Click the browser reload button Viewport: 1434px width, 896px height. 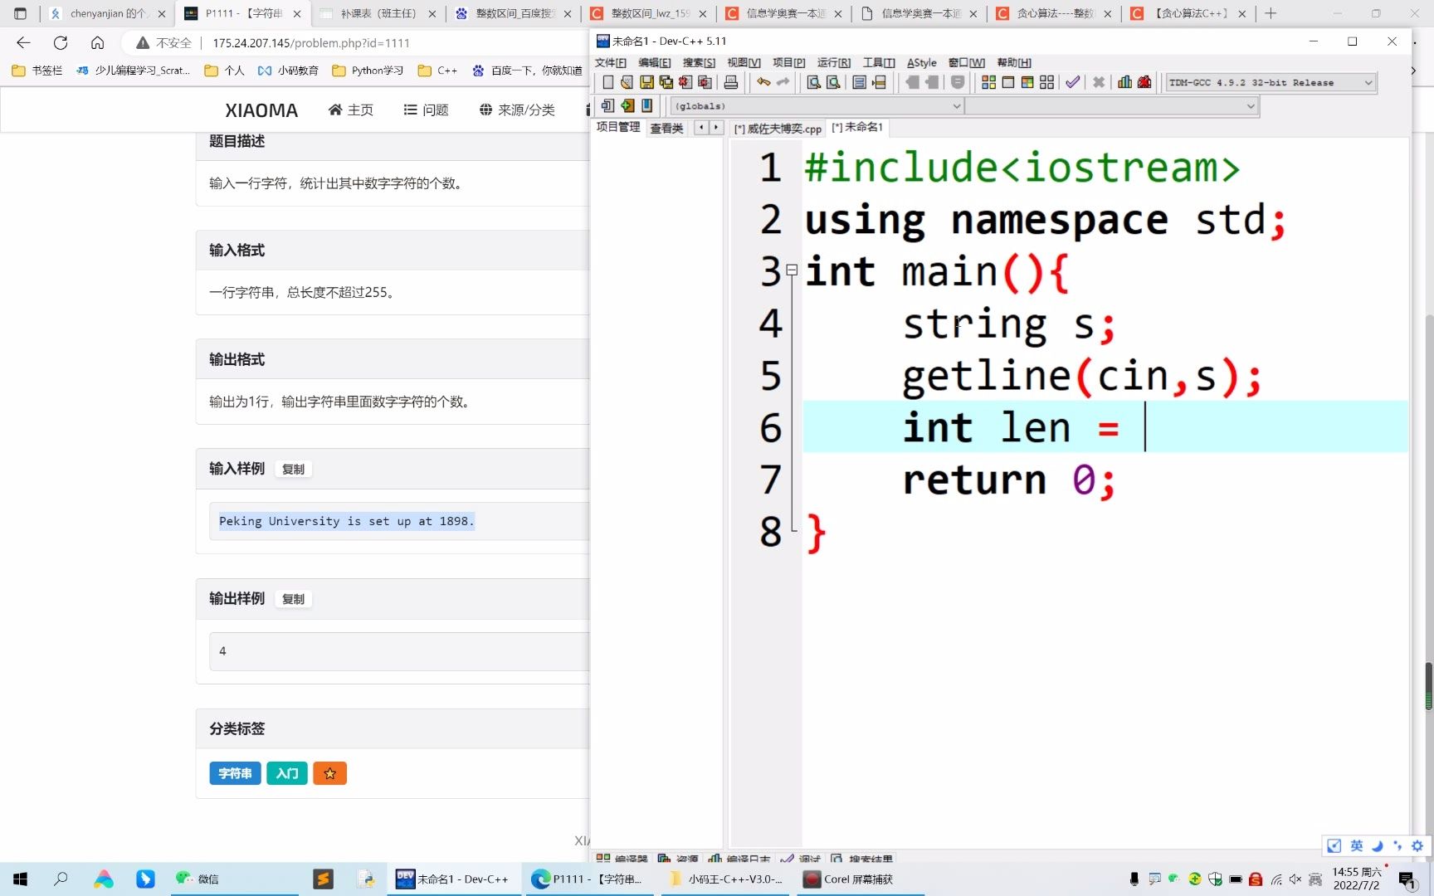[61, 43]
